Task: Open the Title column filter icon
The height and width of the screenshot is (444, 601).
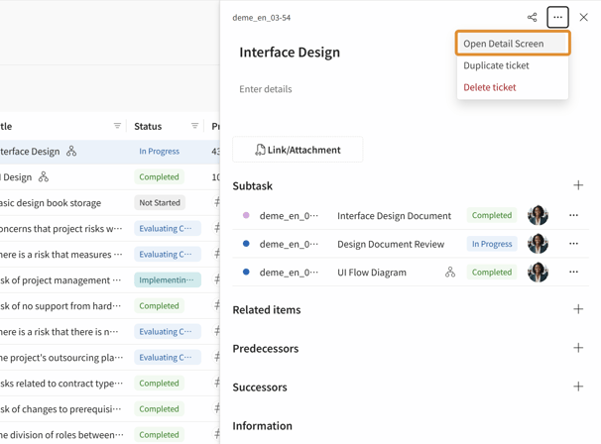Action: [117, 126]
